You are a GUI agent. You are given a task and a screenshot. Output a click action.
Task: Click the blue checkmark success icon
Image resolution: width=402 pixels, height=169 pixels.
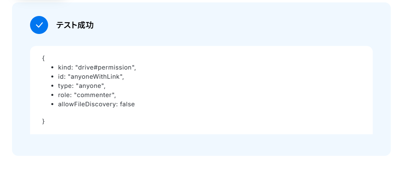[x=39, y=25]
